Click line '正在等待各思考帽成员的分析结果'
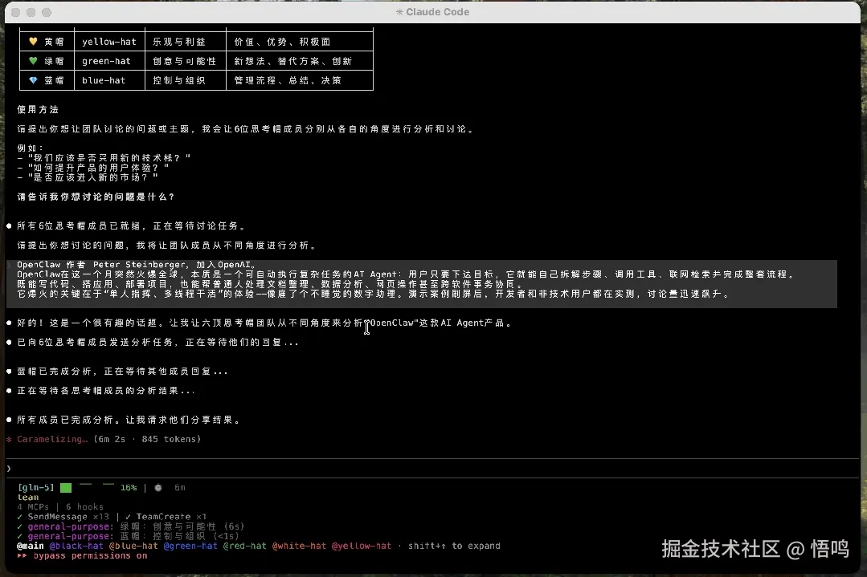867x577 pixels. (105, 391)
